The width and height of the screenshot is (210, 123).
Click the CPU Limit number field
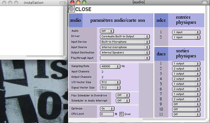pyautogui.click(x=107, y=114)
